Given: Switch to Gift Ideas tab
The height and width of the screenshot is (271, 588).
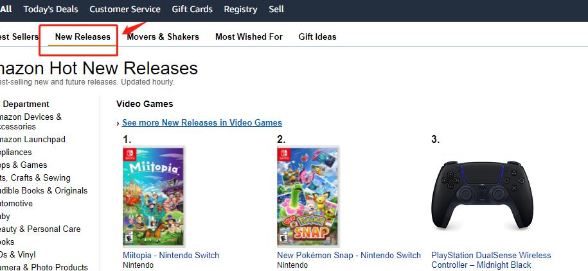Looking at the screenshot, I should click(317, 37).
